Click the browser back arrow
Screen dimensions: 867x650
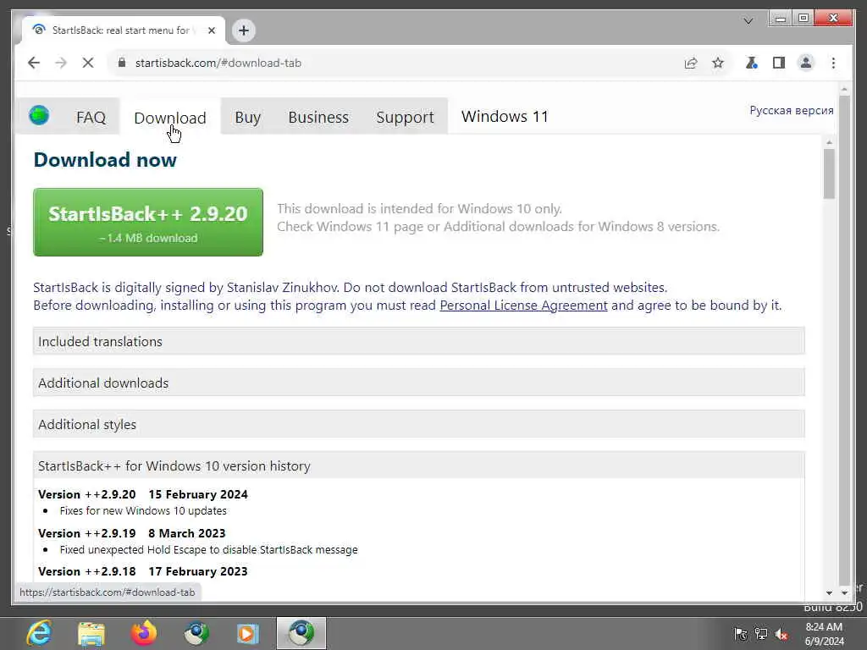click(x=34, y=63)
